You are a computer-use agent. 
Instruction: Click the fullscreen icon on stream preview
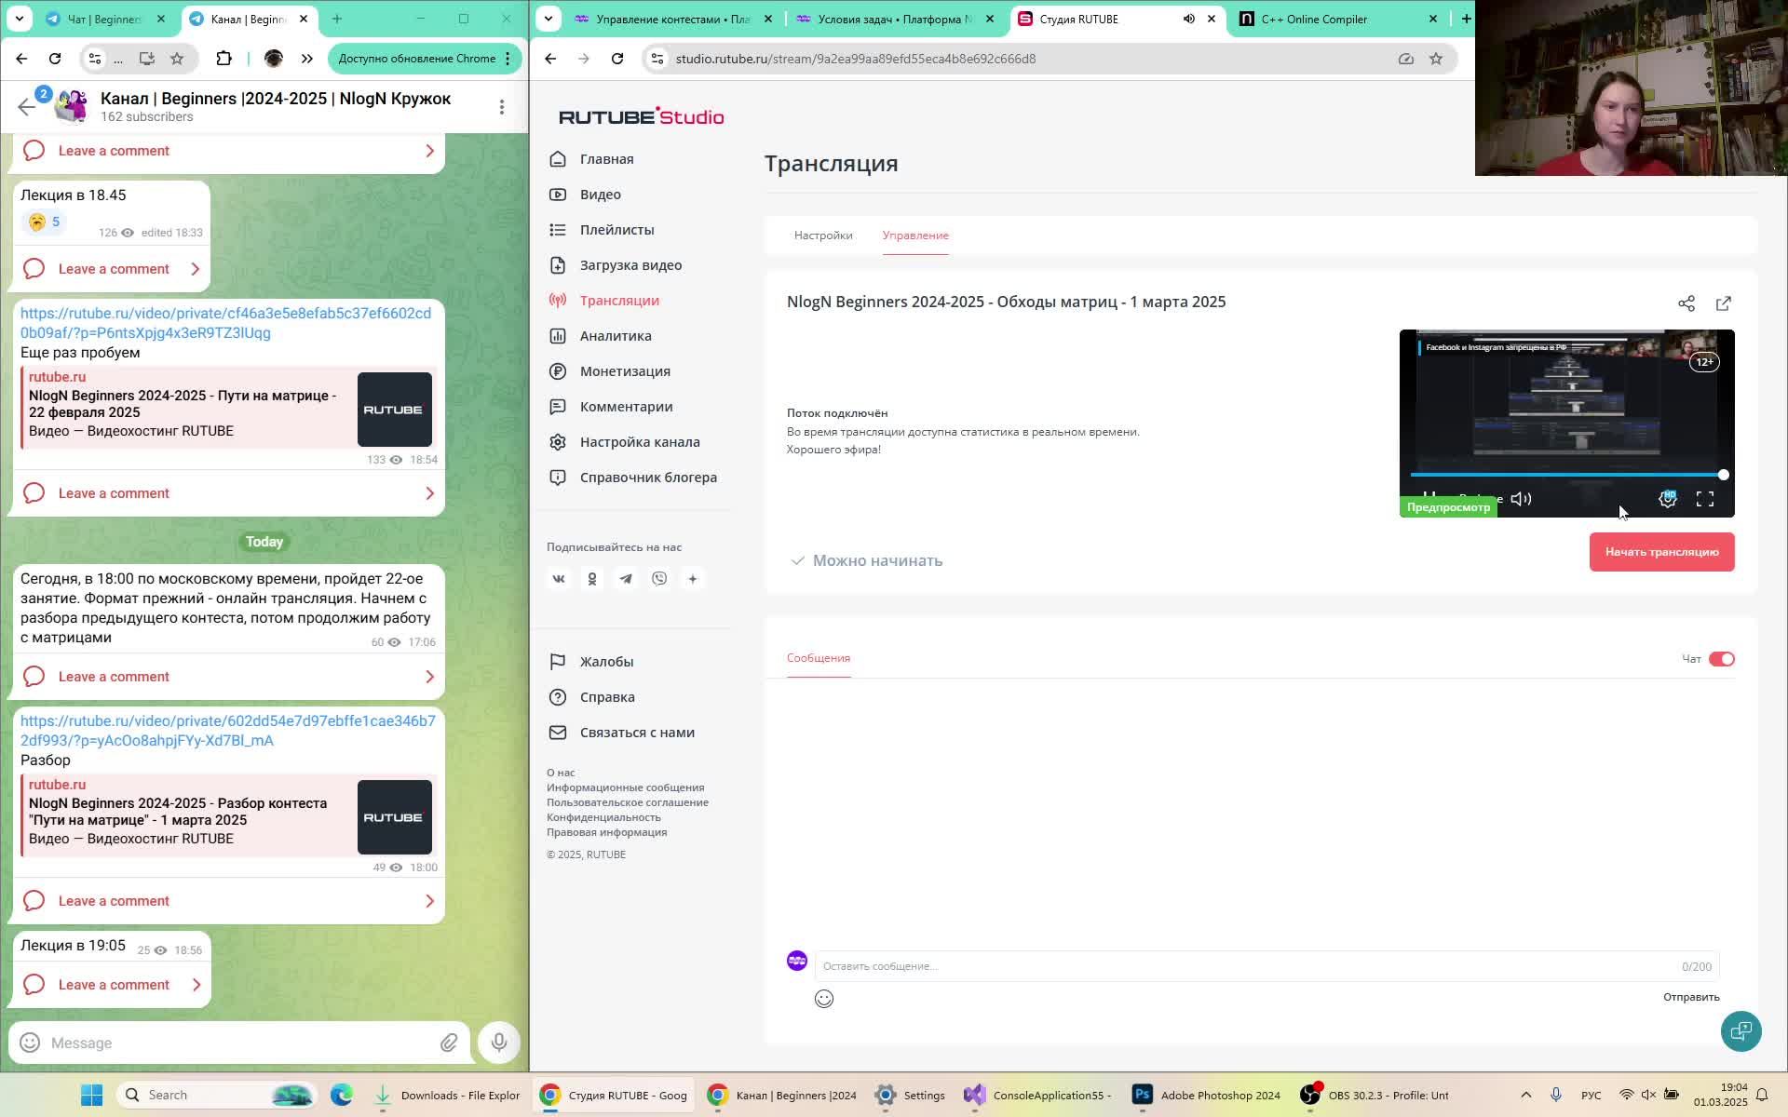(1704, 498)
